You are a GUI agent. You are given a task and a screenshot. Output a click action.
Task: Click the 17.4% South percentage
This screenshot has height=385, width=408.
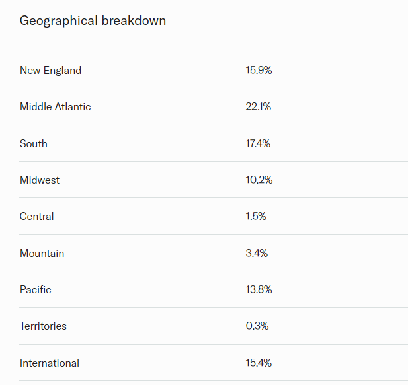pyautogui.click(x=258, y=143)
